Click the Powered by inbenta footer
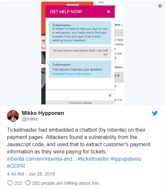 click(80, 103)
